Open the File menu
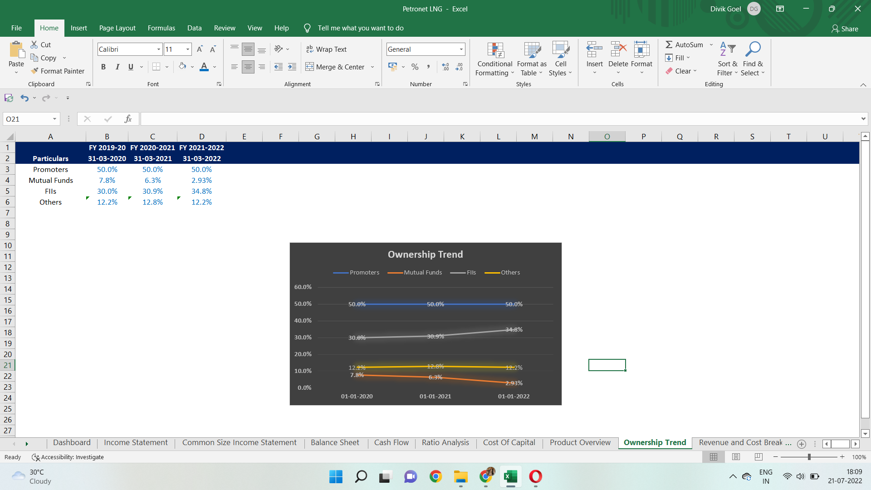871x490 pixels. click(x=16, y=28)
